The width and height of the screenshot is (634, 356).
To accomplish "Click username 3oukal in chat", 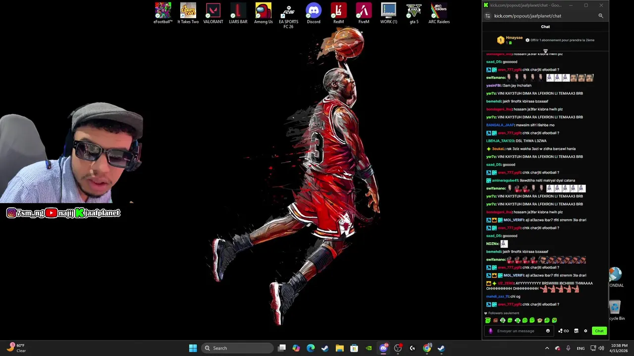I will coord(498,149).
